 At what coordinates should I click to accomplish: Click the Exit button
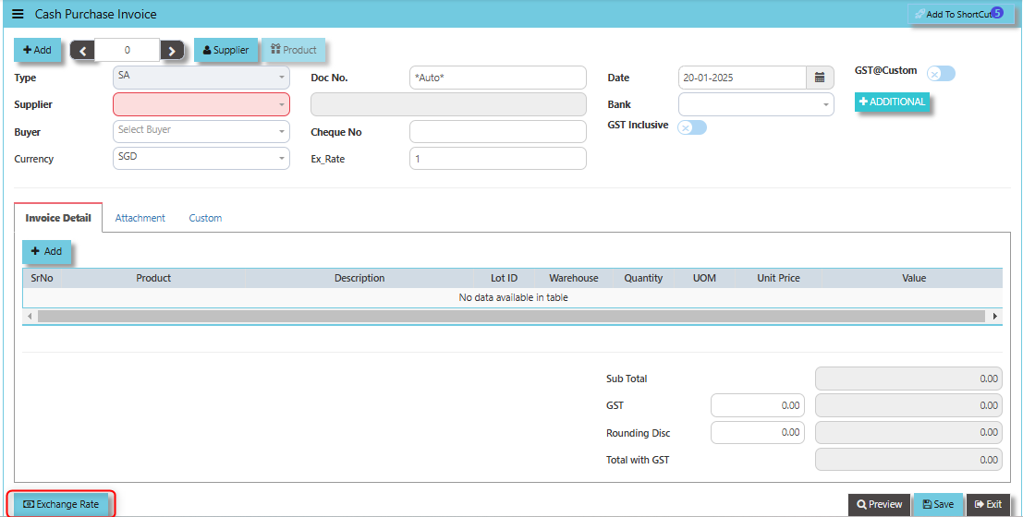click(x=988, y=504)
